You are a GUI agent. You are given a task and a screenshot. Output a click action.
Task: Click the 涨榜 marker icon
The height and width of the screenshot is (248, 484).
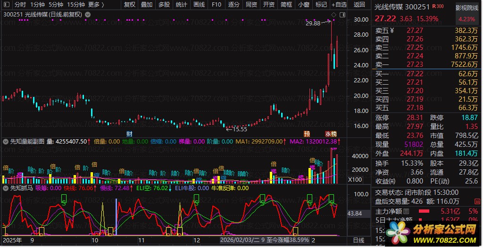pyautogui.click(x=331, y=134)
